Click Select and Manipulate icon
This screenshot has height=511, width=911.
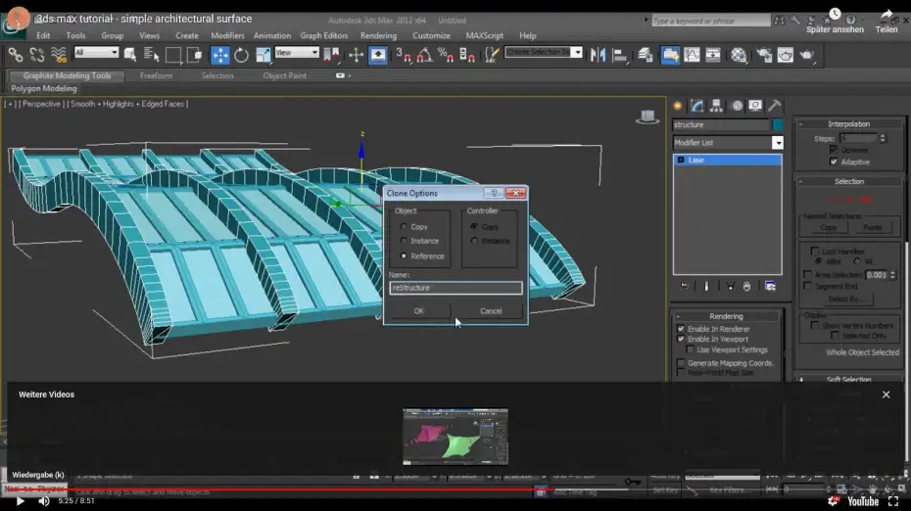point(357,55)
